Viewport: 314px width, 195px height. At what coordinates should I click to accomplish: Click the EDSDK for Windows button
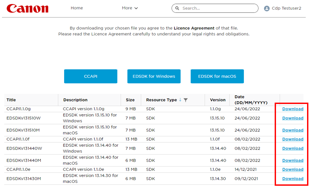click(154, 76)
